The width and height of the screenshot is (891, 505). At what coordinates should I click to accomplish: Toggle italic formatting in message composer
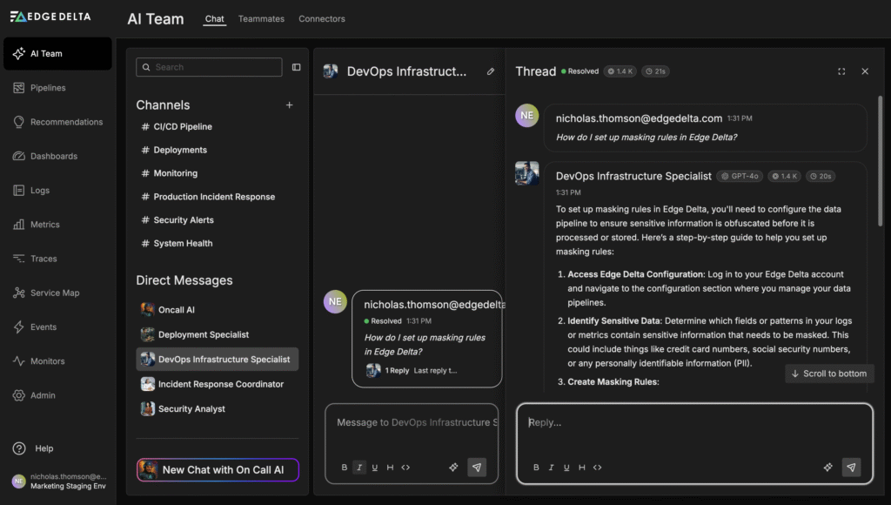point(359,468)
